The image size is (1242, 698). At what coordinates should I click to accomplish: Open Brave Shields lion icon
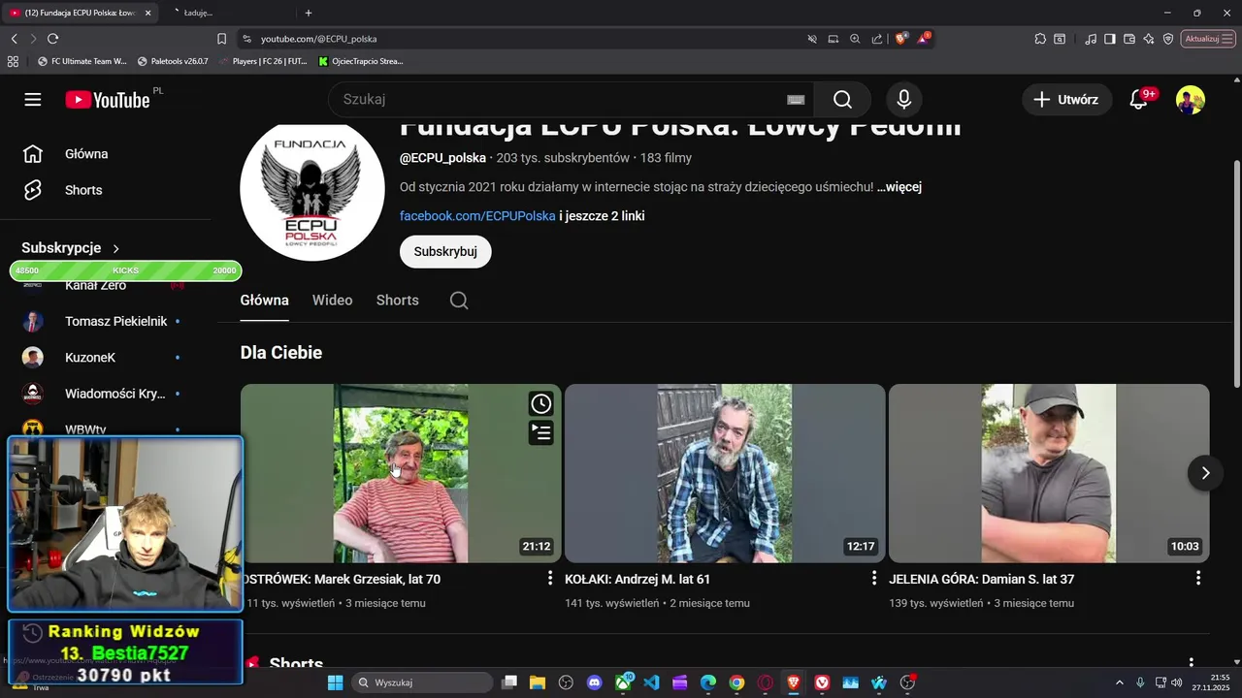click(x=901, y=39)
